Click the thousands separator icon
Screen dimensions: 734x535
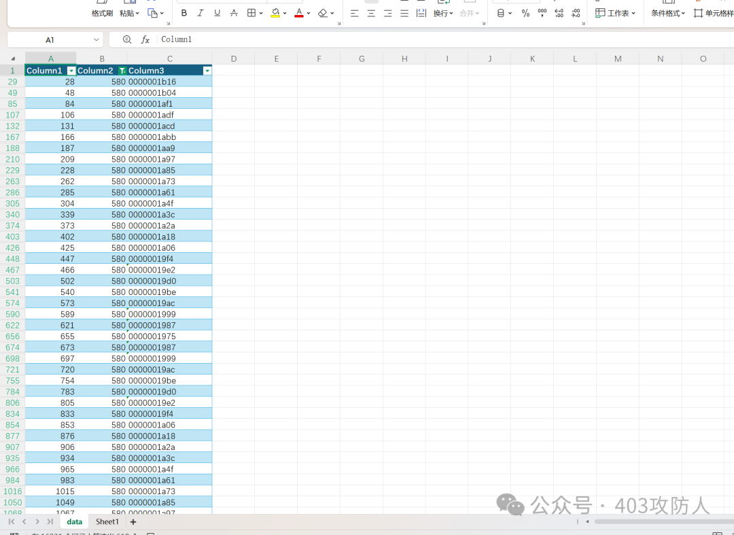[542, 13]
